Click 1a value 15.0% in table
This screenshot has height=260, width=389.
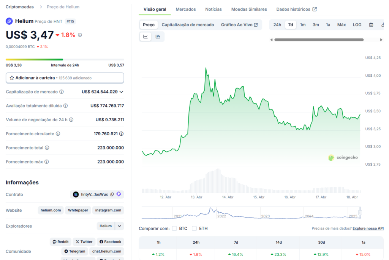[363, 255]
